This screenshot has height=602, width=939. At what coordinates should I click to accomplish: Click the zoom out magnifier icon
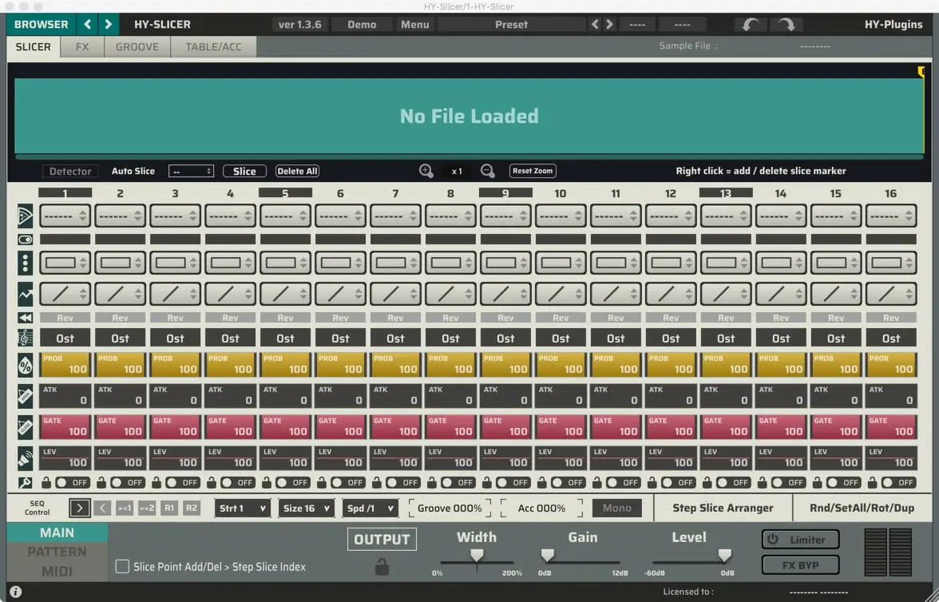coord(488,171)
